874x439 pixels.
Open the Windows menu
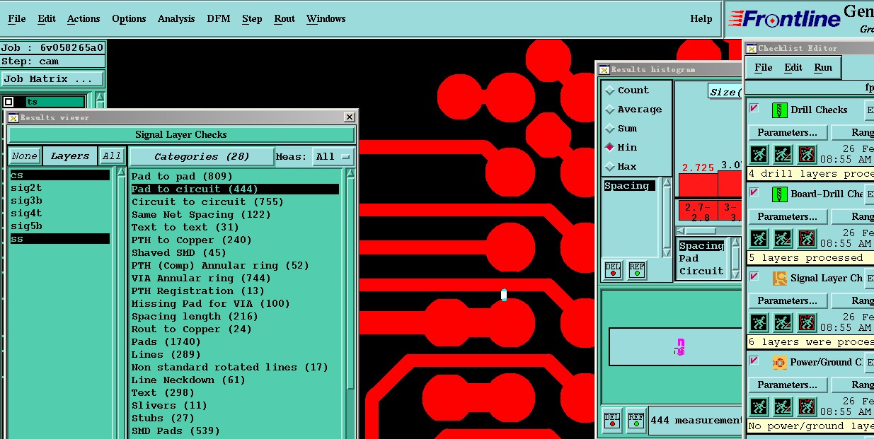326,19
